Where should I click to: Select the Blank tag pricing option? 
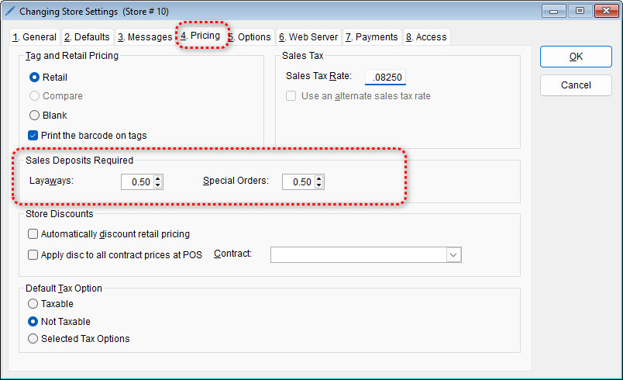click(x=34, y=116)
